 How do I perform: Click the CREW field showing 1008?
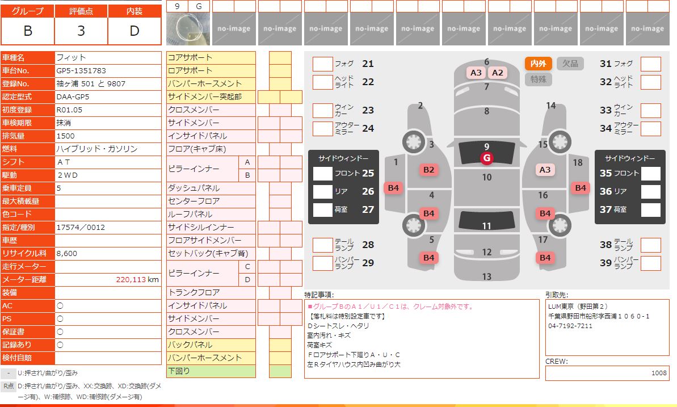(x=607, y=373)
